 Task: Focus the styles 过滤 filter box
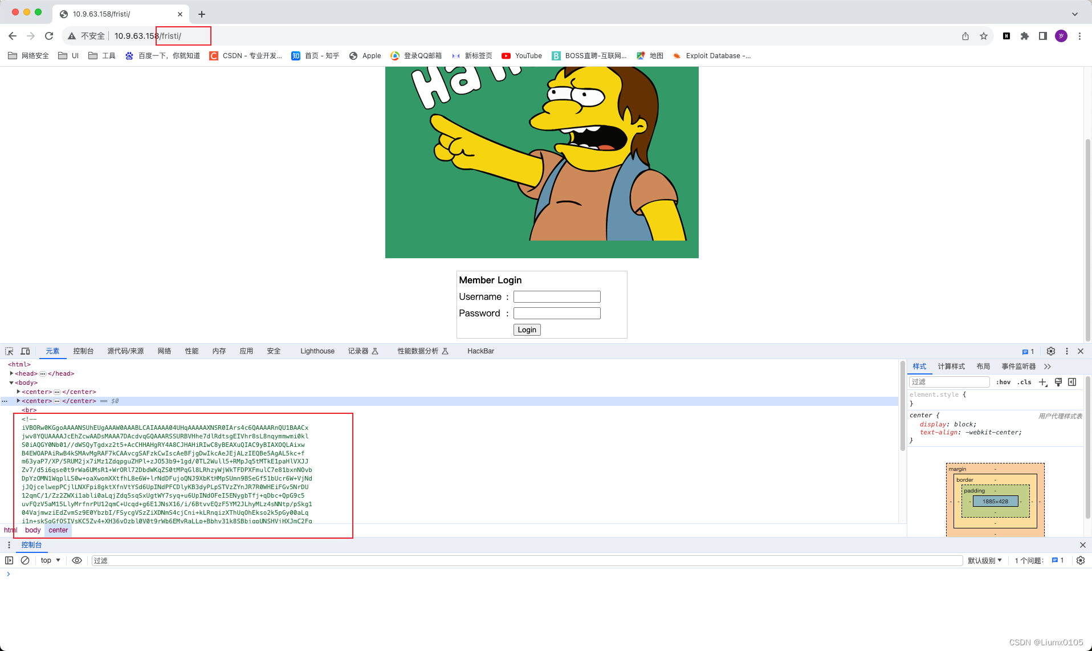(950, 382)
